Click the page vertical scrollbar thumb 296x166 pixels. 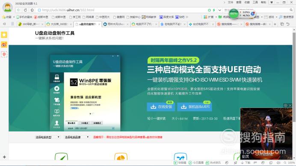pyautogui.click(x=294, y=77)
